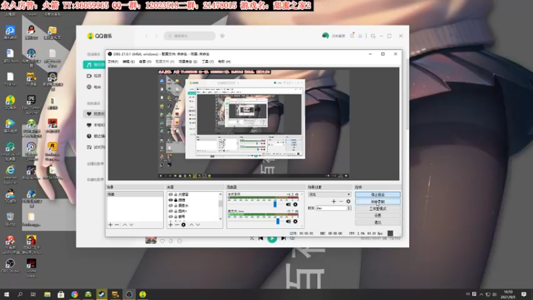Add a new scene with the plus icon in 场景 panel
The width and height of the screenshot is (533, 300).
(x=110, y=225)
